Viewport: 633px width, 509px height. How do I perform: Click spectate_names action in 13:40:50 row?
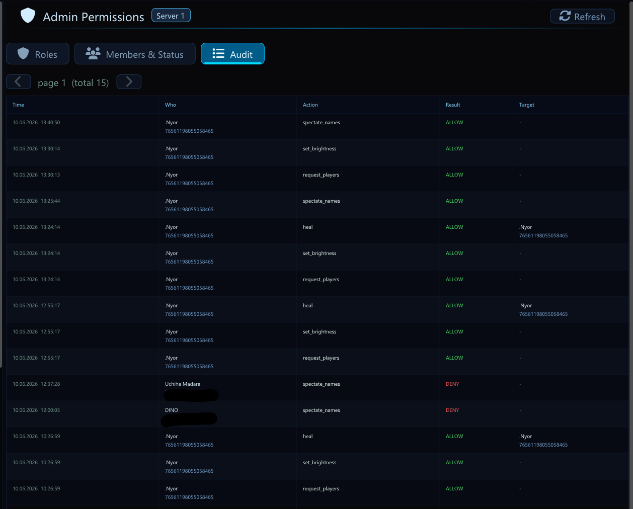point(322,122)
